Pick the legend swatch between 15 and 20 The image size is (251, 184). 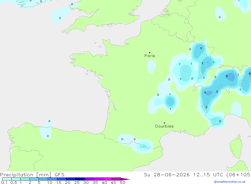pos(62,179)
